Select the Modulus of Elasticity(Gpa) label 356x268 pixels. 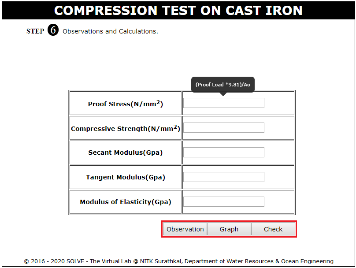point(126,202)
